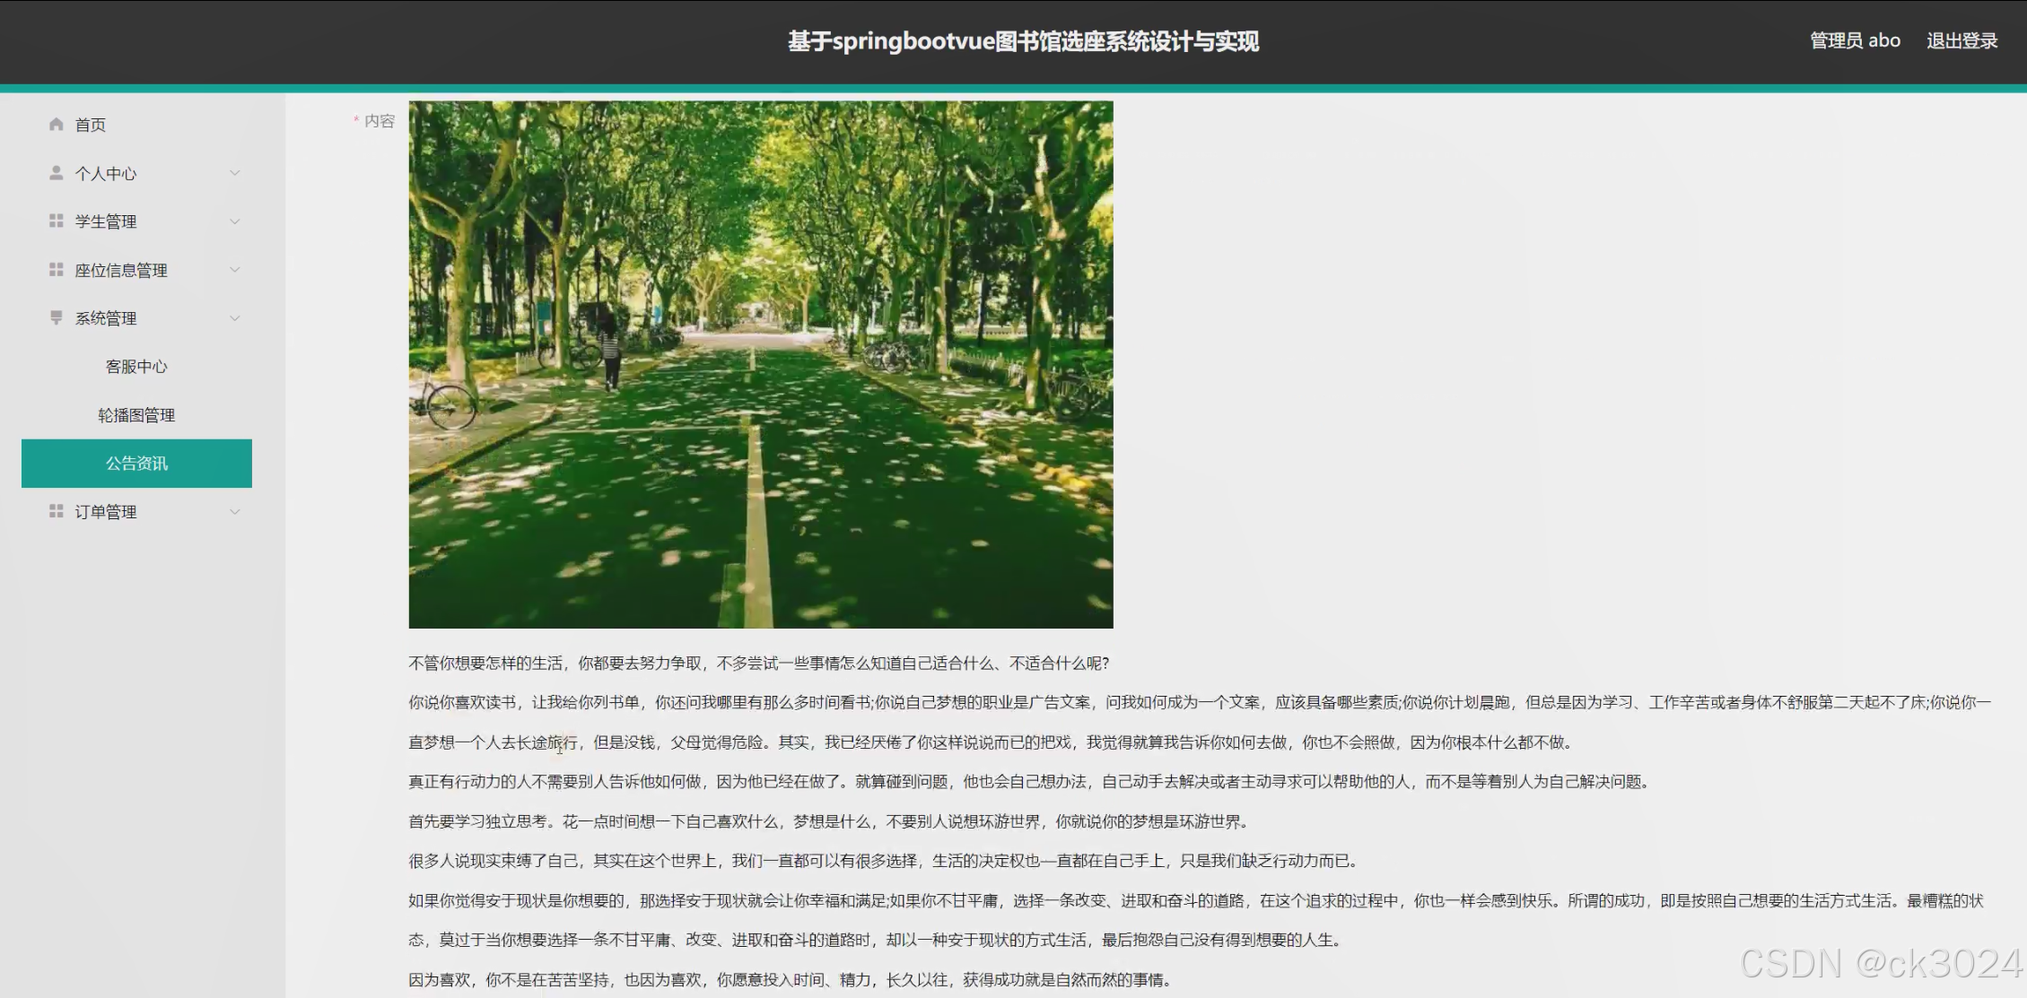The height and width of the screenshot is (998, 2027).
Task: Click the first paragraph starting 不管你想要怎样的生活
Action: (758, 664)
